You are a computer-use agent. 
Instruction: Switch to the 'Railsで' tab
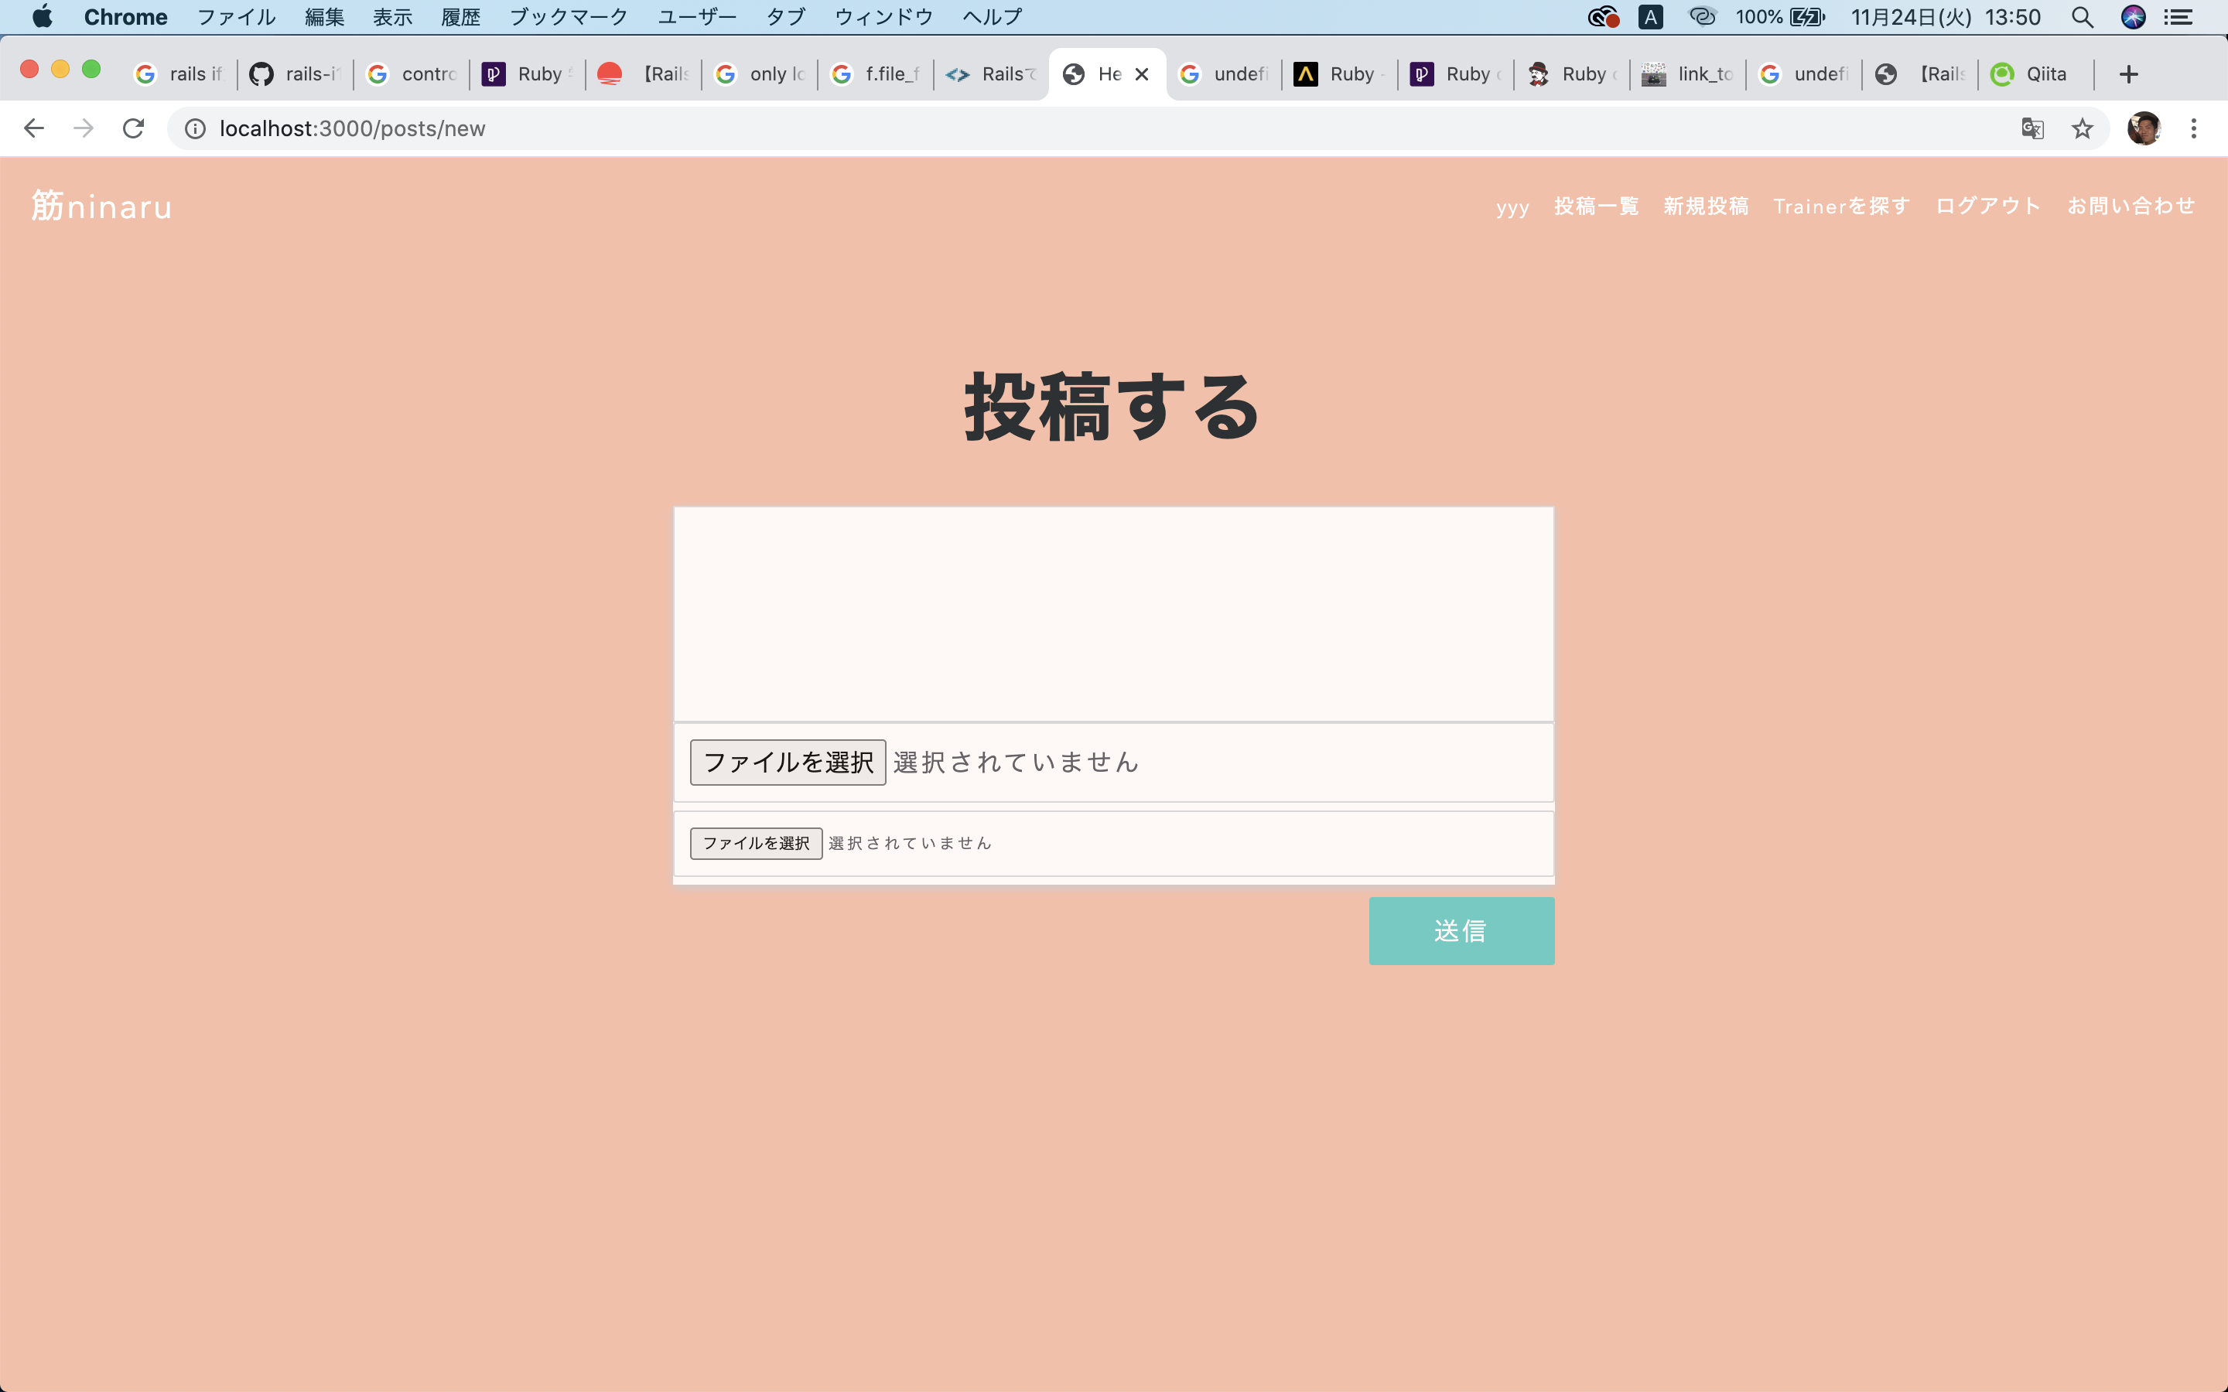pos(992,73)
